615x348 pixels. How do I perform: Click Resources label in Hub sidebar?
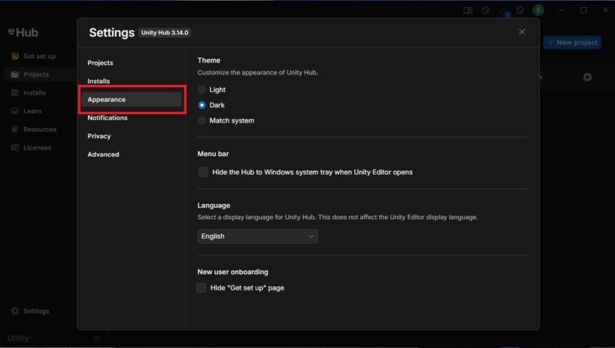click(x=40, y=129)
